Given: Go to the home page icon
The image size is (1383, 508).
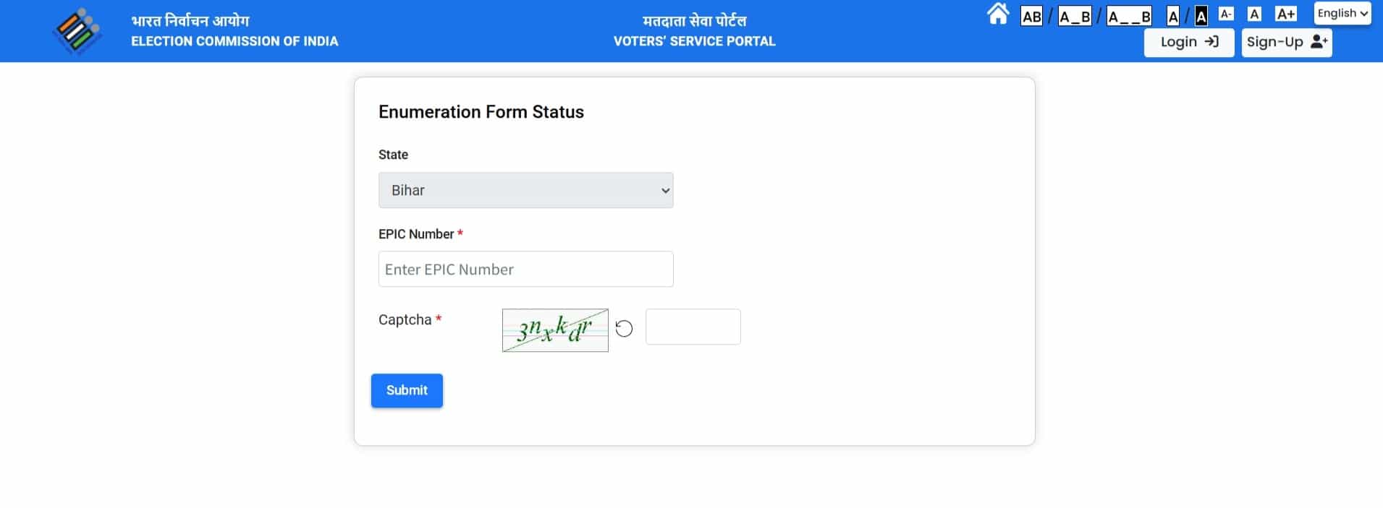Looking at the screenshot, I should (x=998, y=14).
